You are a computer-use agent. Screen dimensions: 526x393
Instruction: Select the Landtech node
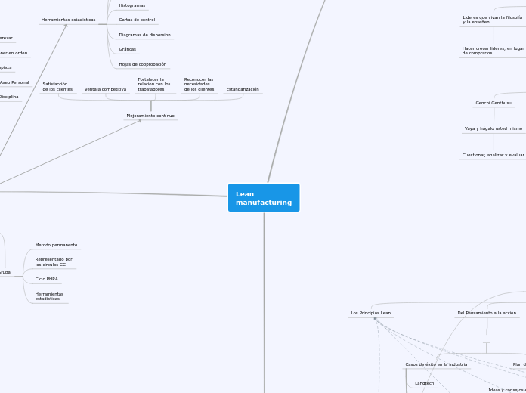[x=425, y=383]
